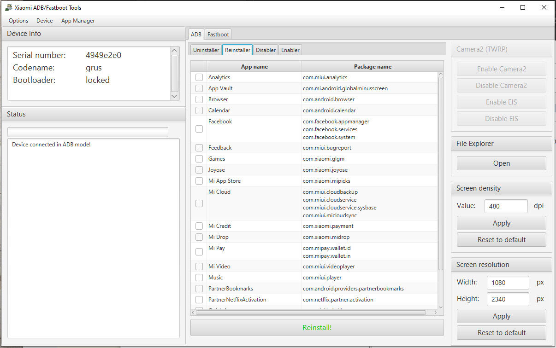
Task: Switch to the Disabler tab
Action: click(266, 50)
